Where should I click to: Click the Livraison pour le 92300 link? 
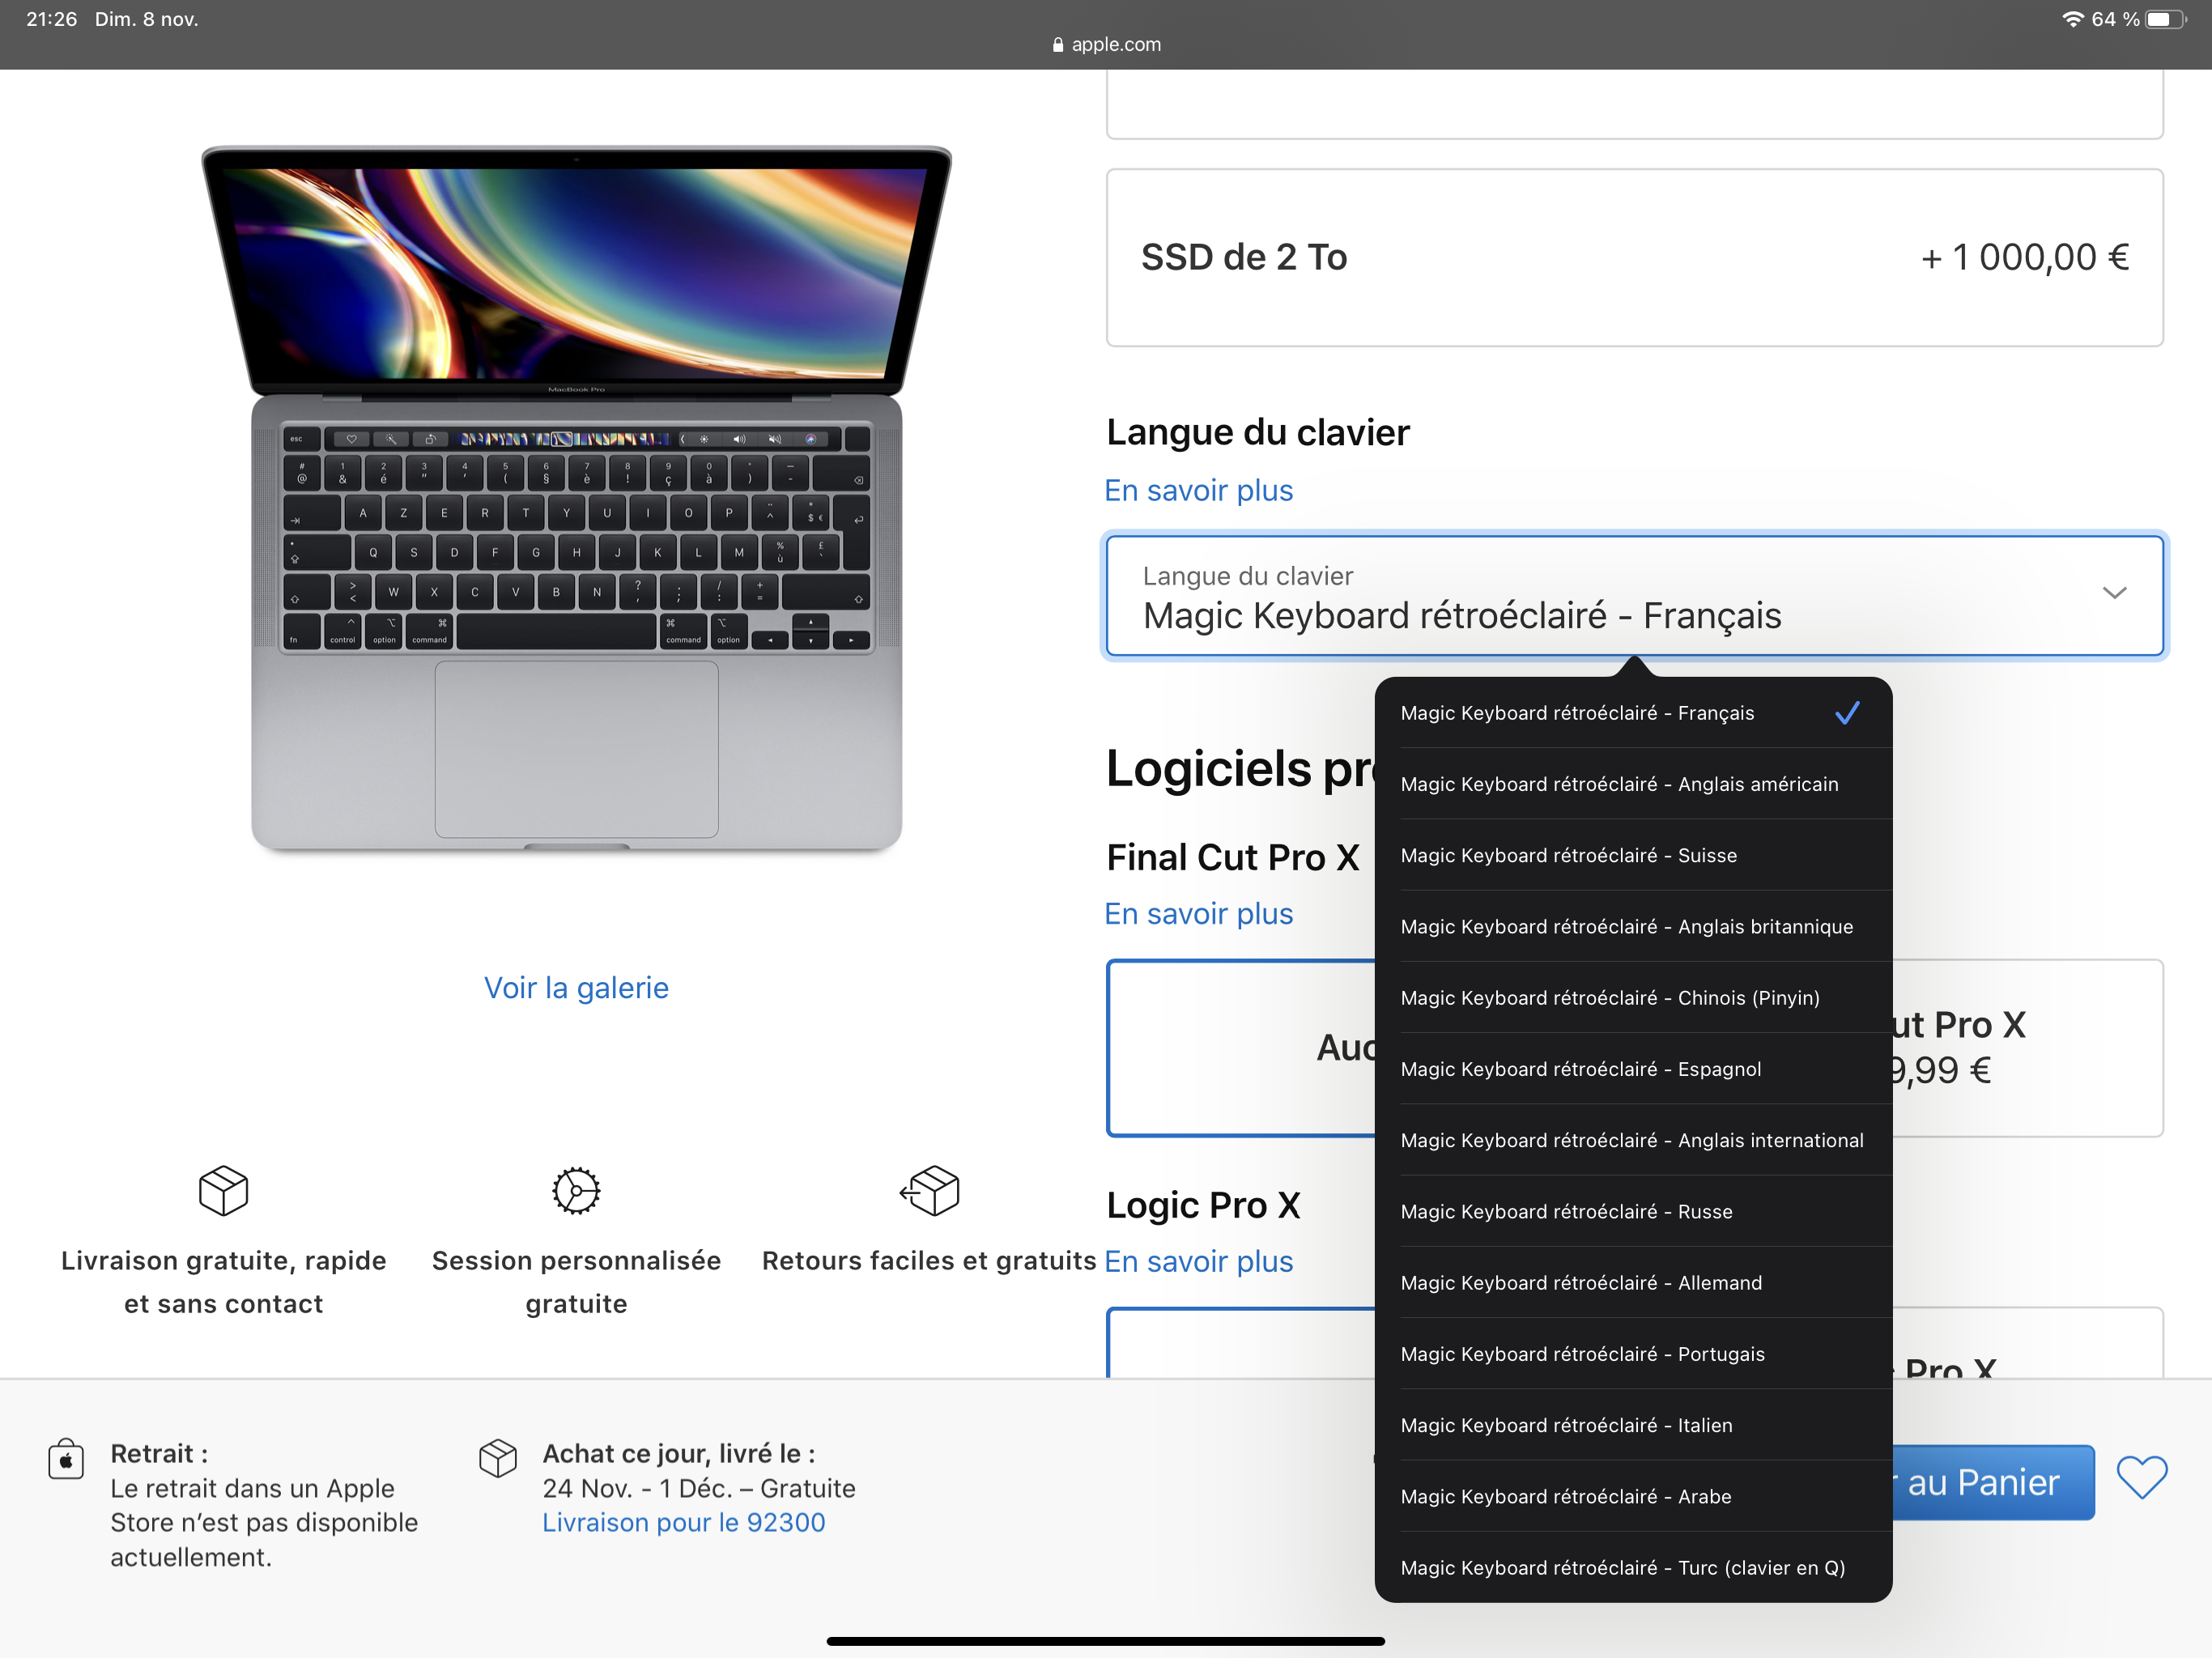683,1523
